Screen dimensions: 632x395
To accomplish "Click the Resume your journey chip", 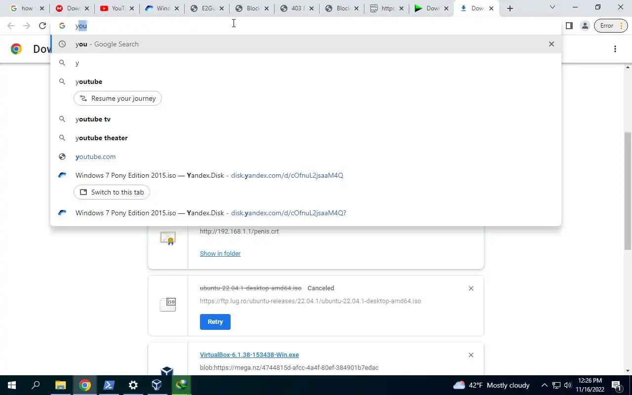I will click(118, 98).
